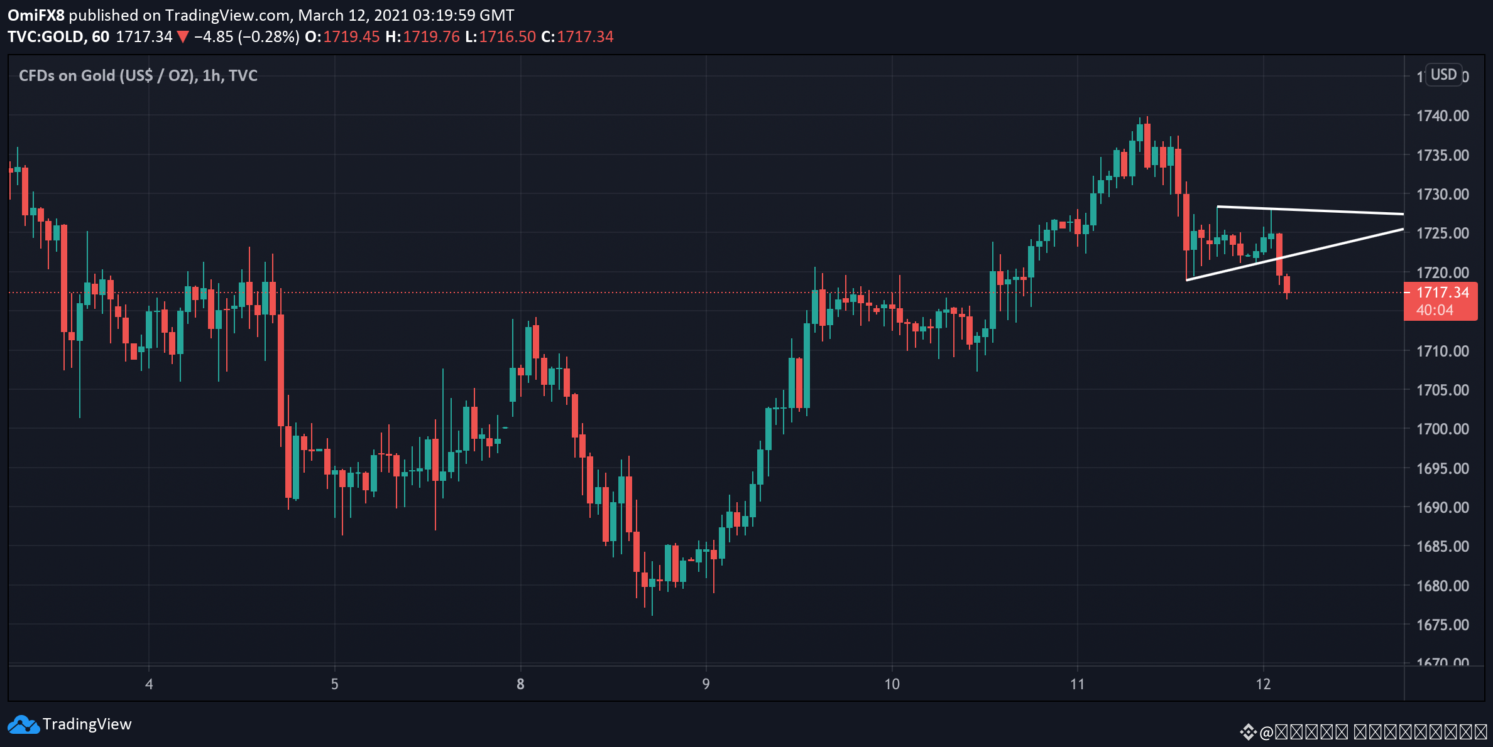Image resolution: width=1493 pixels, height=747 pixels.
Task: Open the USD currency selector
Action: [x=1443, y=75]
